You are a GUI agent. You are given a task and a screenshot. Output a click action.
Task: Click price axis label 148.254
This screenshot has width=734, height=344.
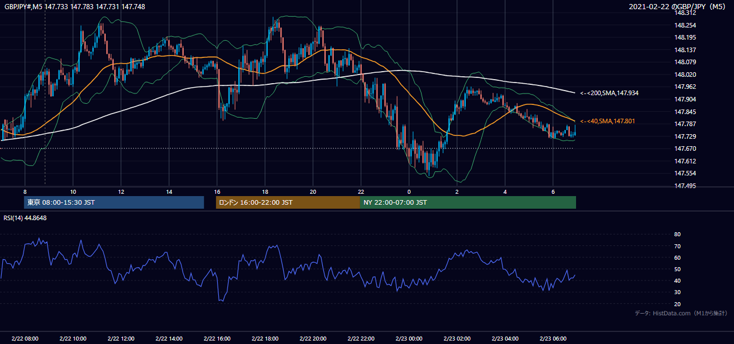point(685,25)
